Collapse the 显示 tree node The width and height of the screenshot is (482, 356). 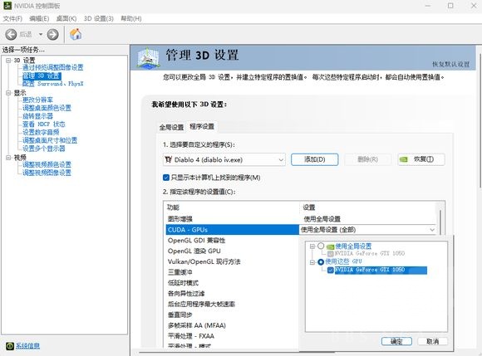[x=8, y=93]
